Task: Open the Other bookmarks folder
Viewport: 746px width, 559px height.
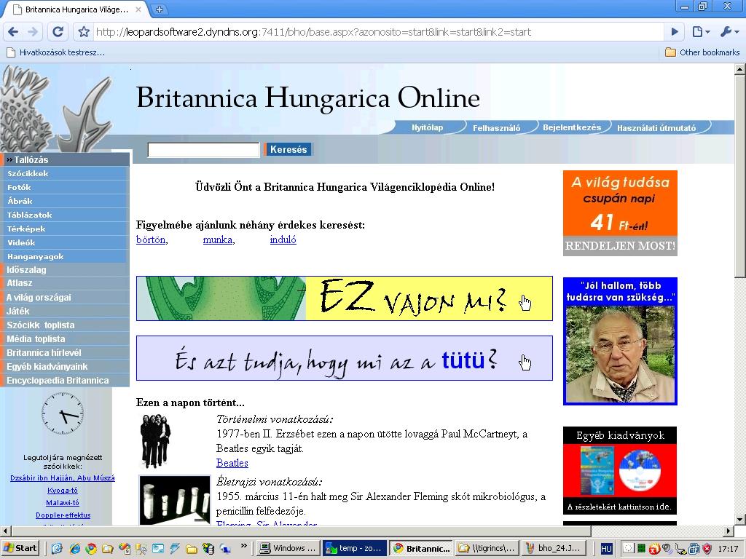Action: [702, 52]
